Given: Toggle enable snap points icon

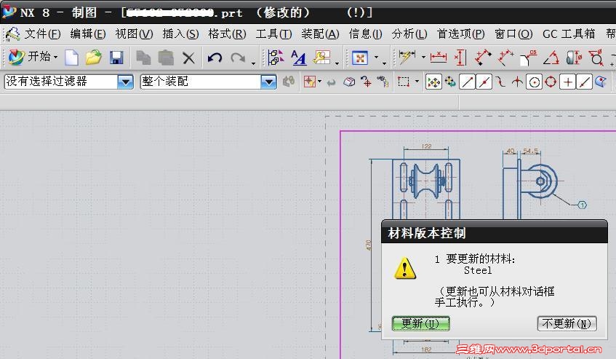Looking at the screenshot, I should pyautogui.click(x=433, y=82).
